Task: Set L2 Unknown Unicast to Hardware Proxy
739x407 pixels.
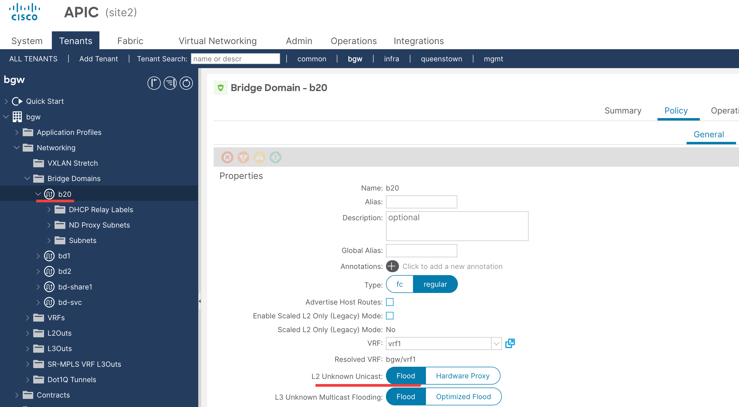Action: coord(463,376)
